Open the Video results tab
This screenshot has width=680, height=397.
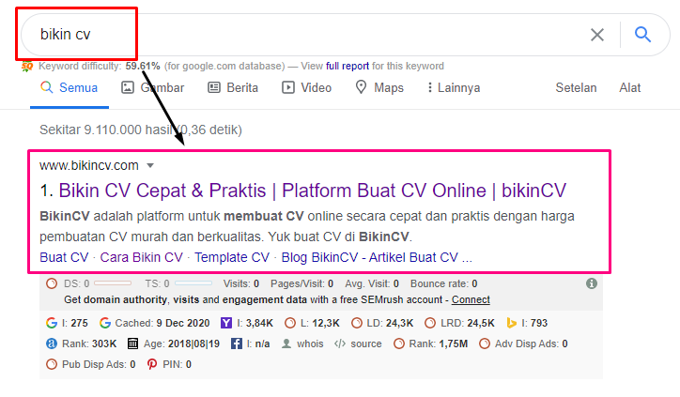click(306, 88)
